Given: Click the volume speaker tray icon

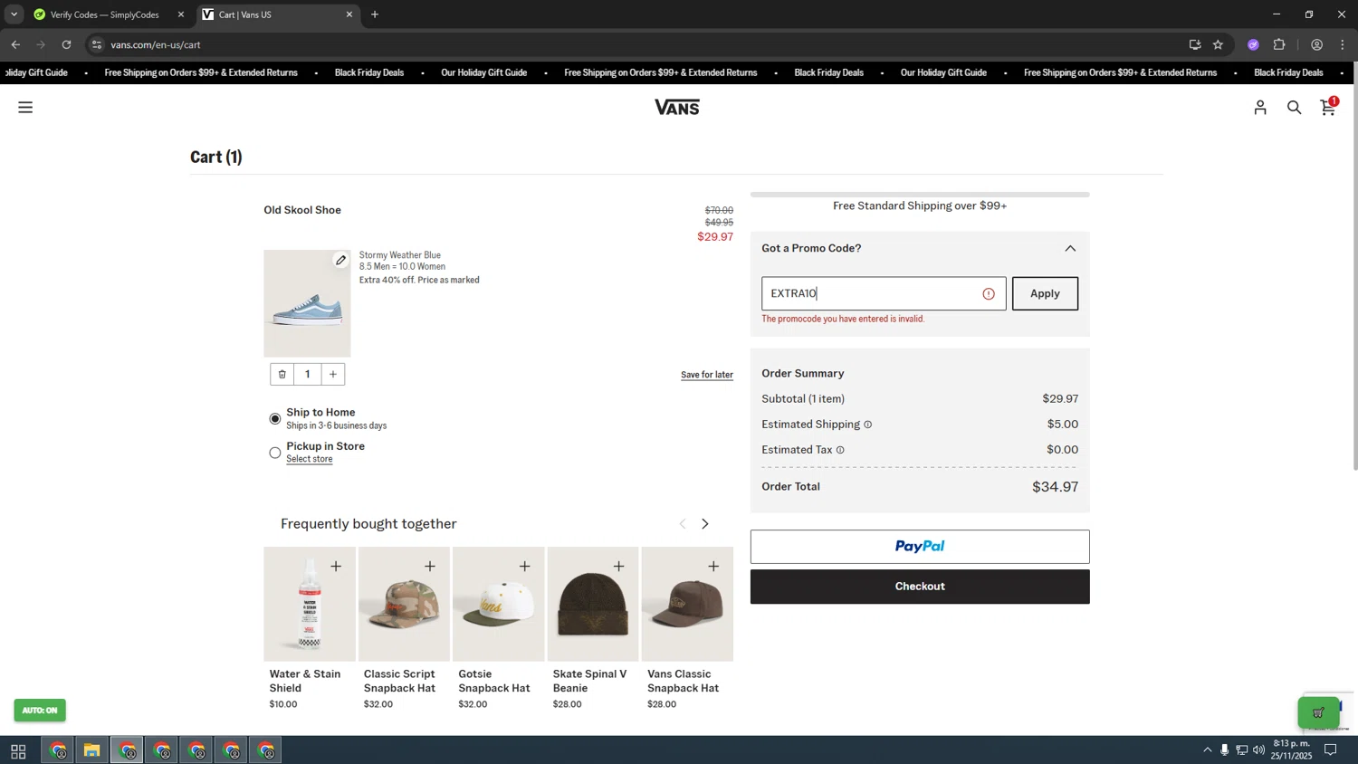Looking at the screenshot, I should (x=1259, y=750).
